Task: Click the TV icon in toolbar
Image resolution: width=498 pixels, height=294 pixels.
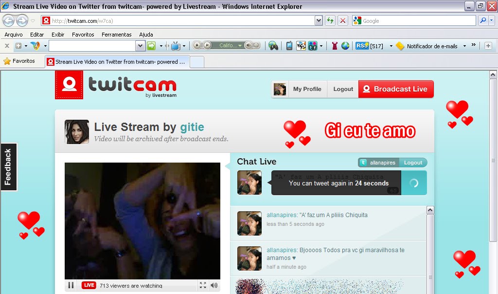Action: click(175, 46)
